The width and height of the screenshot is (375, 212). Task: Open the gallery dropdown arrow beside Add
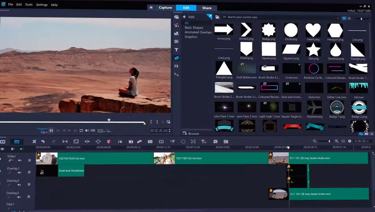210,16
